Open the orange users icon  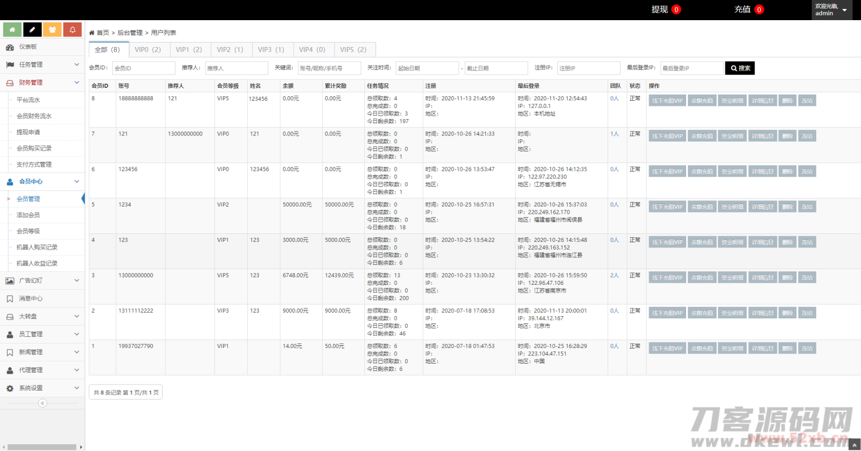tap(52, 29)
